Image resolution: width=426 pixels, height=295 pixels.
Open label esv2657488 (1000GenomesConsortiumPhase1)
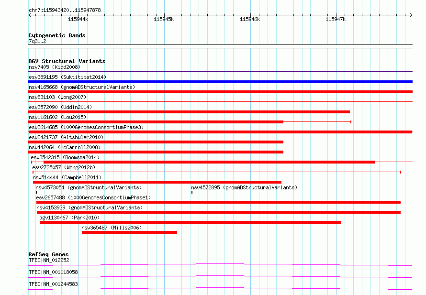pos(93,197)
